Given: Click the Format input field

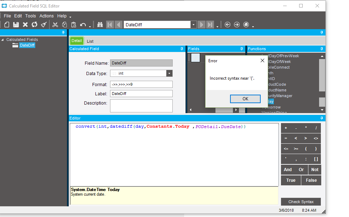Looking at the screenshot, I should point(141,85).
